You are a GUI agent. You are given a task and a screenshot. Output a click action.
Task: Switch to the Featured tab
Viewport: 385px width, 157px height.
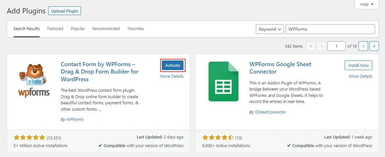pos(55,29)
